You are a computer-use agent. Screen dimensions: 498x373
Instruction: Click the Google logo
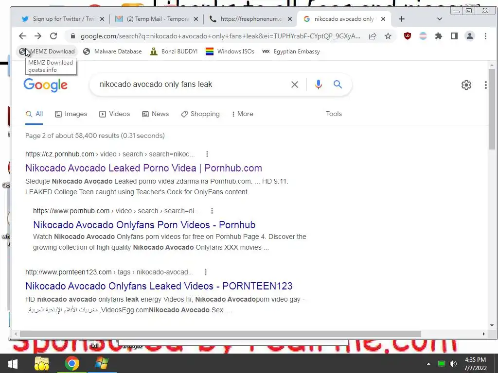pyautogui.click(x=45, y=85)
